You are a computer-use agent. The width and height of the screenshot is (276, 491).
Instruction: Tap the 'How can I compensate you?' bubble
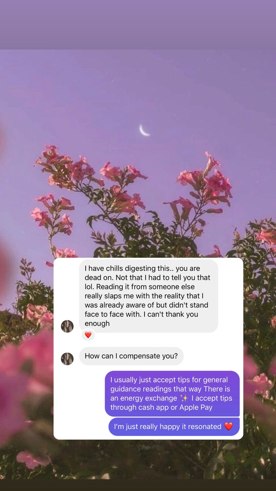pos(131,356)
